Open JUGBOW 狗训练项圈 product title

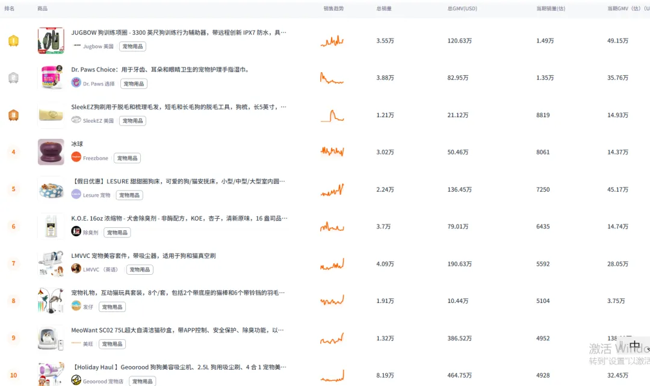tap(179, 32)
